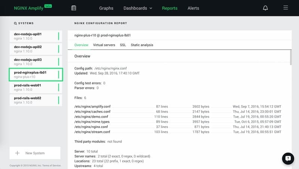This screenshot has height=169, width=299.
Task: Click the Updated timestamp text
Action: click(115, 73)
